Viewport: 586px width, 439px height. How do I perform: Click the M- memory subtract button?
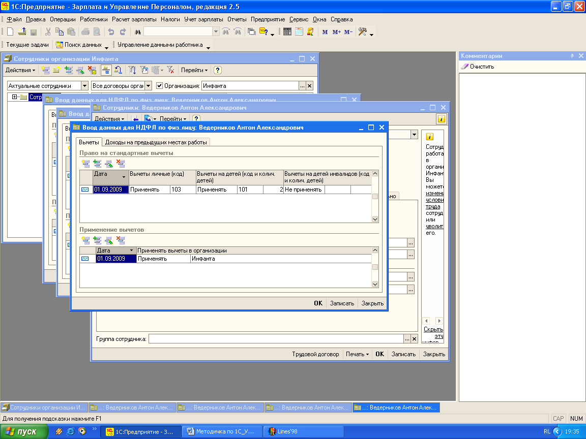[x=348, y=32]
